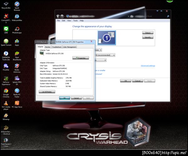Viewport: 188px width, 156px height.
Task: Open the 'choose?' display settings link
Action: [99, 74]
